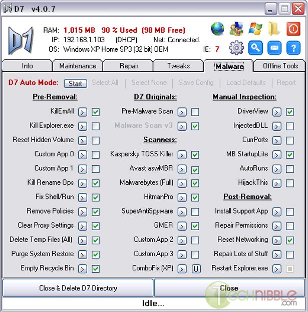Click the Windows flag icon
This screenshot has width=308, height=312.
[x=255, y=29]
